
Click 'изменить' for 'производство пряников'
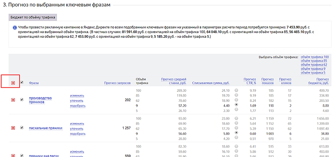pyautogui.click(x=77, y=95)
